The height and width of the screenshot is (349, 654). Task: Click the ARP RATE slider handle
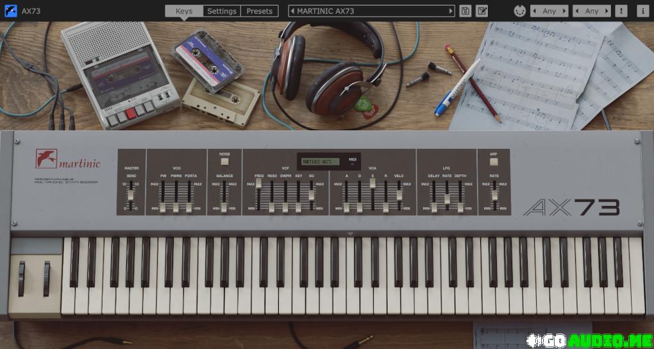point(495,195)
